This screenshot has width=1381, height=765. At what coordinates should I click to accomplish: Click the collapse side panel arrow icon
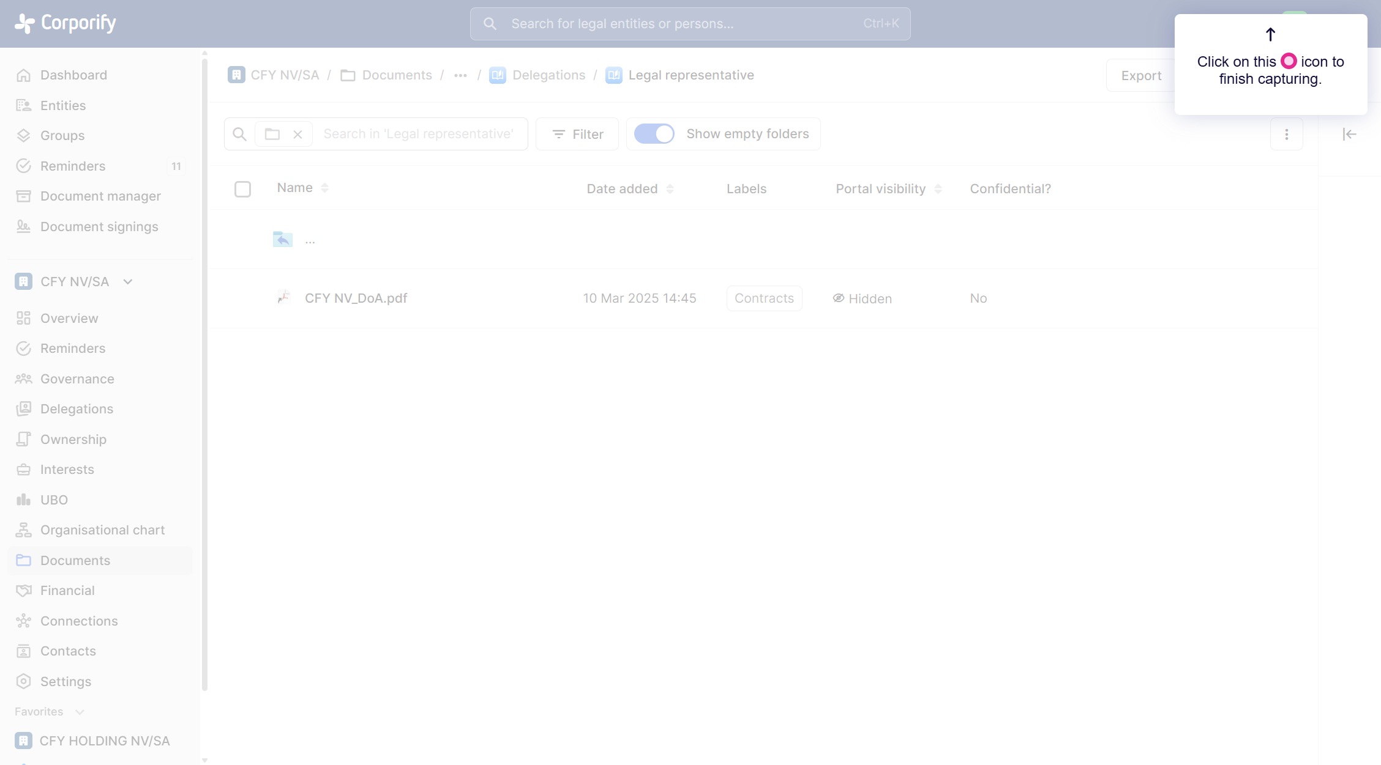point(1349,134)
